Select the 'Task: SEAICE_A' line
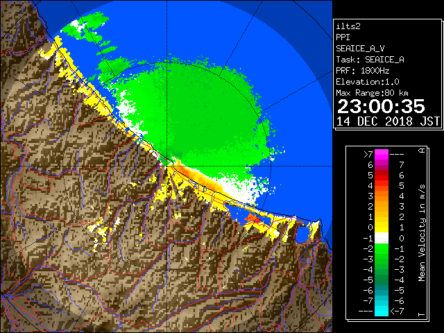This screenshot has height=333, width=444. 370,60
